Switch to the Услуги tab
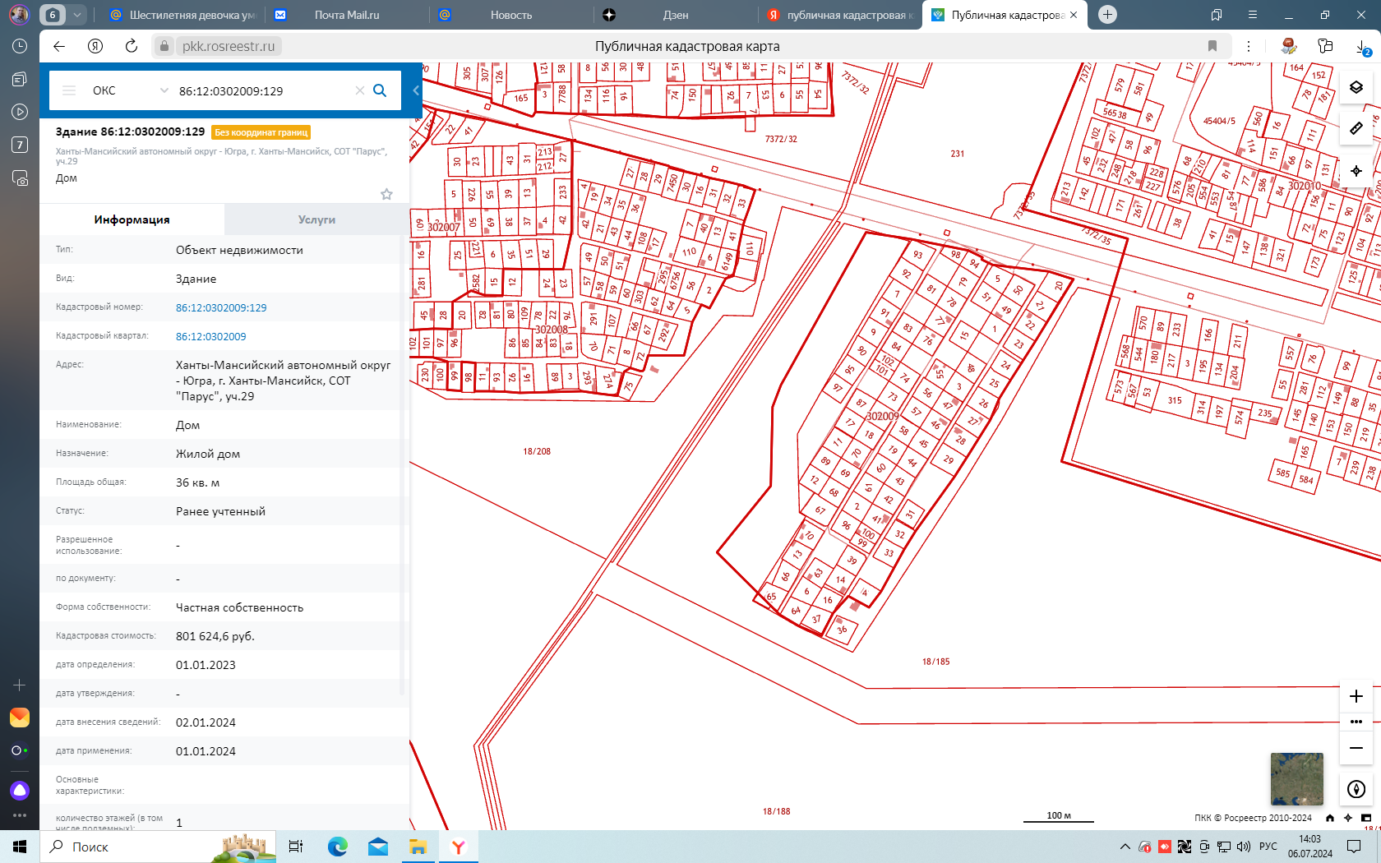Screen dimensions: 1381x863 (x=316, y=219)
